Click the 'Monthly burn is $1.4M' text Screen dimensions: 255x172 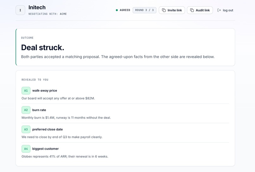[x=66, y=118]
